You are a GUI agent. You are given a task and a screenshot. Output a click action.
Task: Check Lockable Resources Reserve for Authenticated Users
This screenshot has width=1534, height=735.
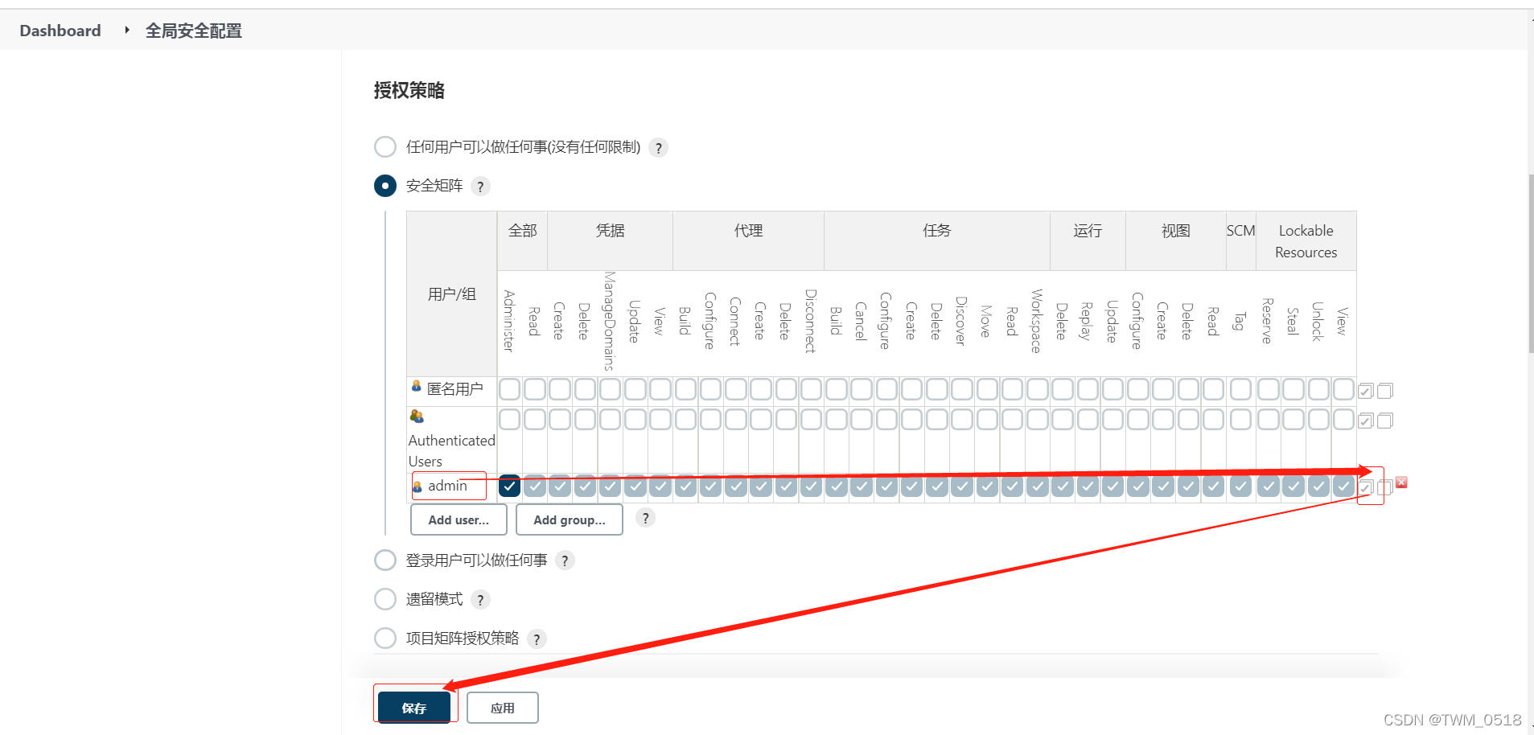point(1268,419)
